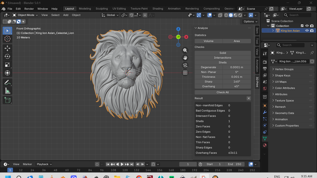Open the Object Data properties tab
This screenshot has height=178, width=317.
(x=265, y=138)
